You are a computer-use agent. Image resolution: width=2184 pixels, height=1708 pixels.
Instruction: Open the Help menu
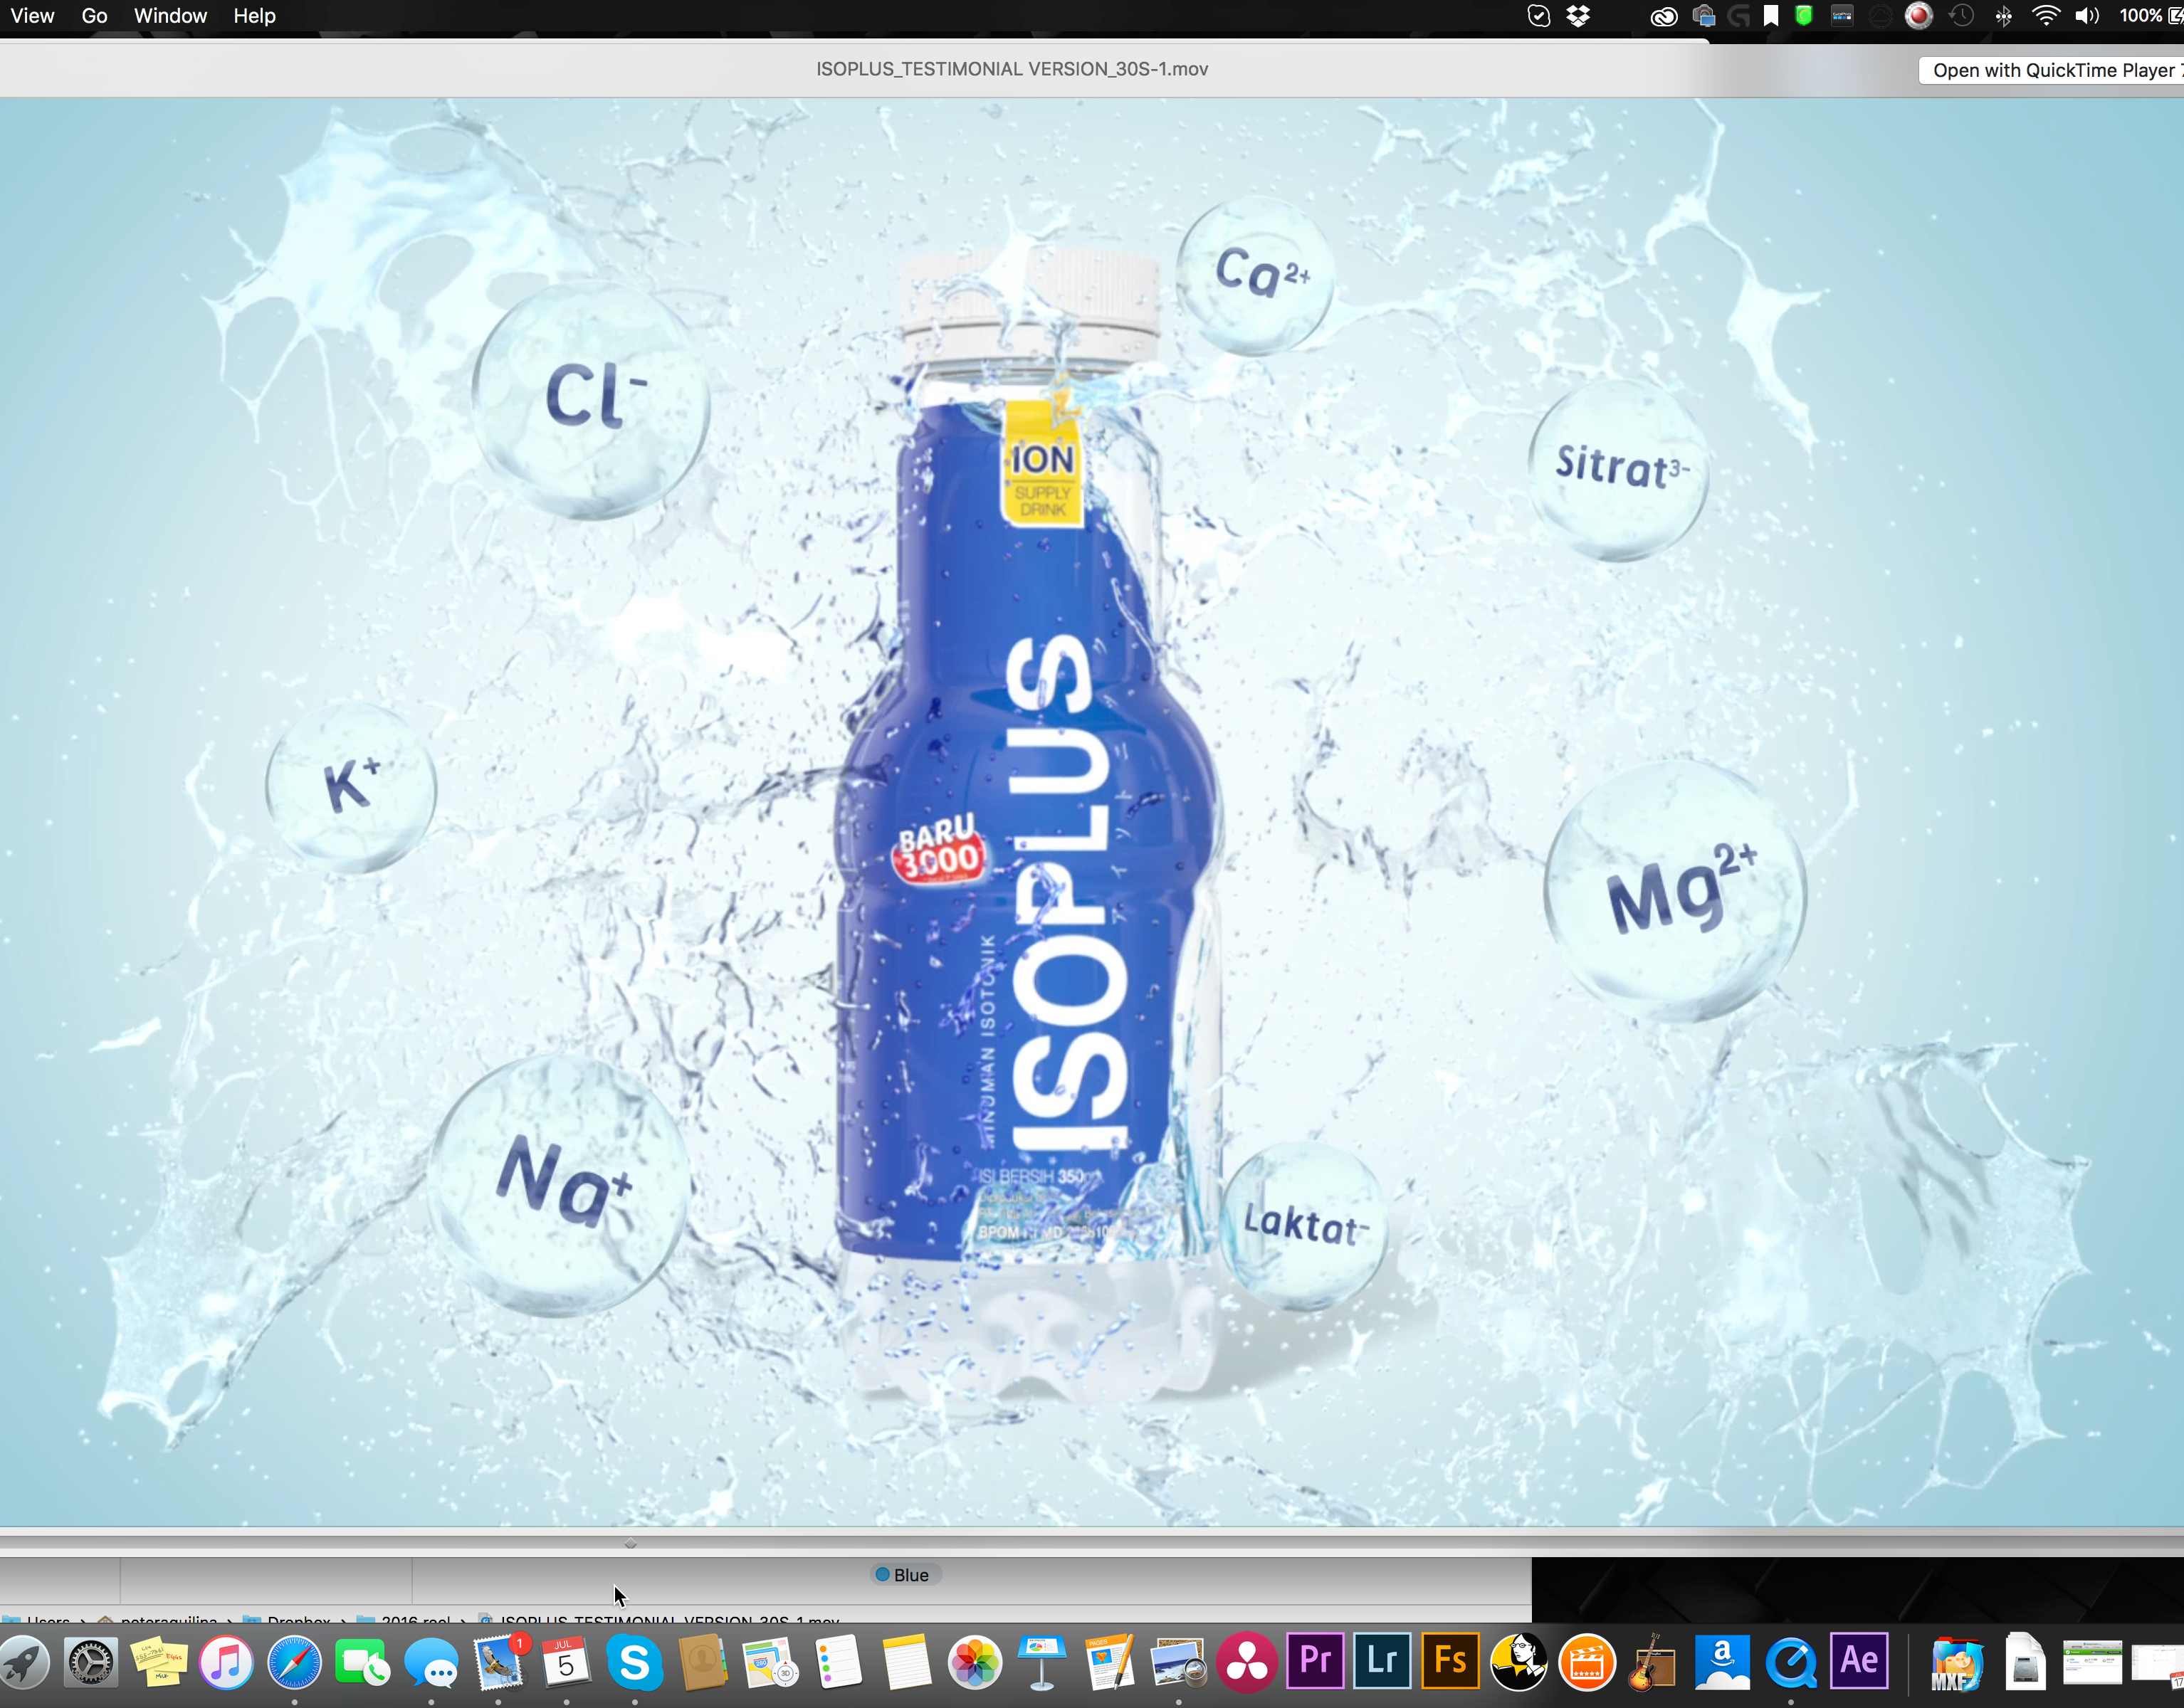[254, 16]
